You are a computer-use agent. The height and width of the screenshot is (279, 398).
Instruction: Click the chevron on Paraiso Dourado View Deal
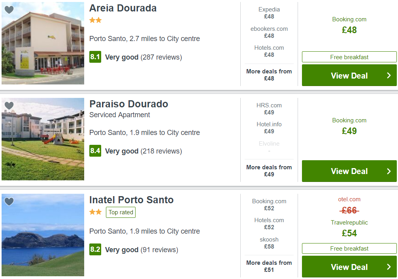pyautogui.click(x=389, y=171)
